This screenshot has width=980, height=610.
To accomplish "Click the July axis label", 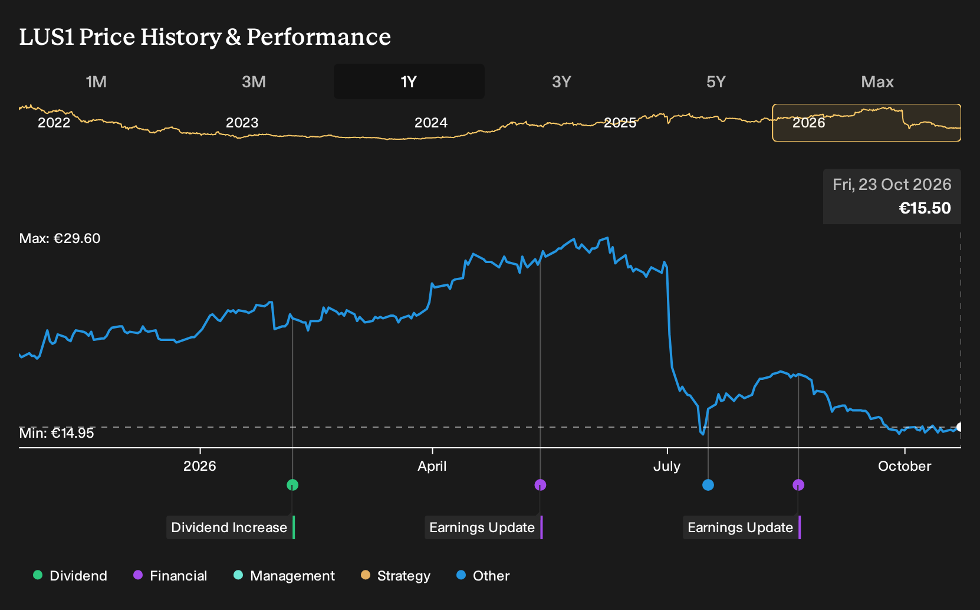I will 667,466.
